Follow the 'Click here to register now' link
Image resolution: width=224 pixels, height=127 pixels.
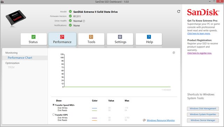click(199, 53)
